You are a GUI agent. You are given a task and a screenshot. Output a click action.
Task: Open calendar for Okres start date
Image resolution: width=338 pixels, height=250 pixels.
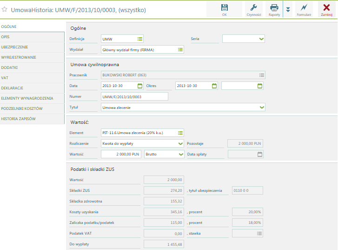(214, 86)
